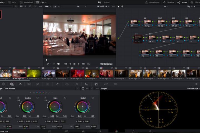Open the Color Warper palette
This screenshot has width=200, height=133.
pyautogui.click(x=47, y=84)
